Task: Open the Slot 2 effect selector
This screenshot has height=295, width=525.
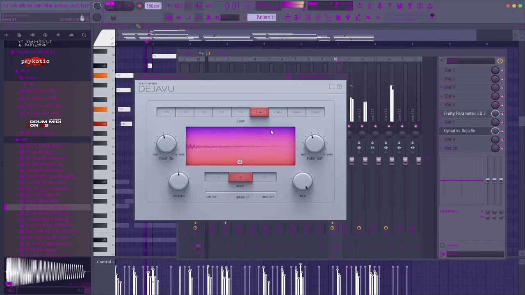Action: pos(465,79)
